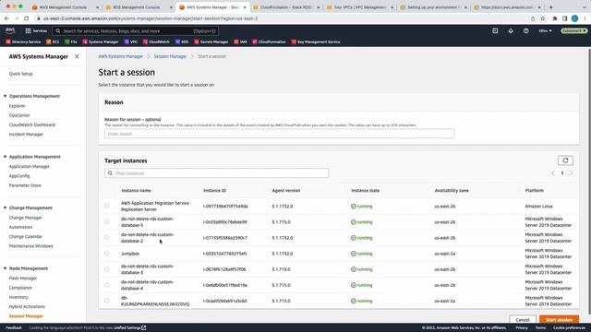Switch to Your VPCs tab
The image size is (591, 332).
[359, 7]
